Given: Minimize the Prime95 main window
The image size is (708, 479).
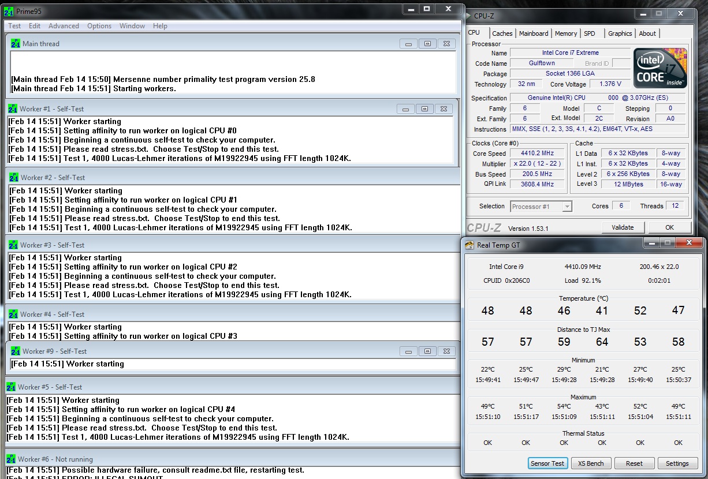Looking at the screenshot, I should tap(409, 9).
